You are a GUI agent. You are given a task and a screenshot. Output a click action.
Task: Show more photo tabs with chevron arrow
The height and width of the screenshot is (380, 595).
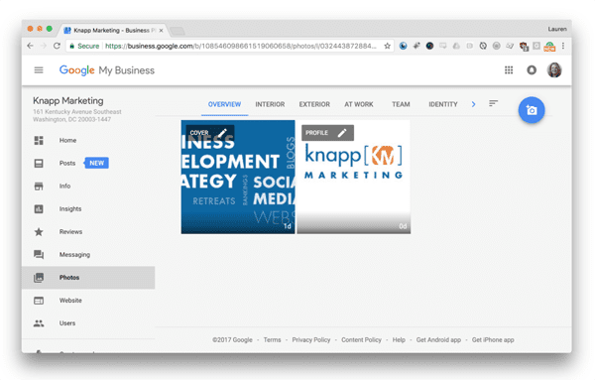pos(473,104)
